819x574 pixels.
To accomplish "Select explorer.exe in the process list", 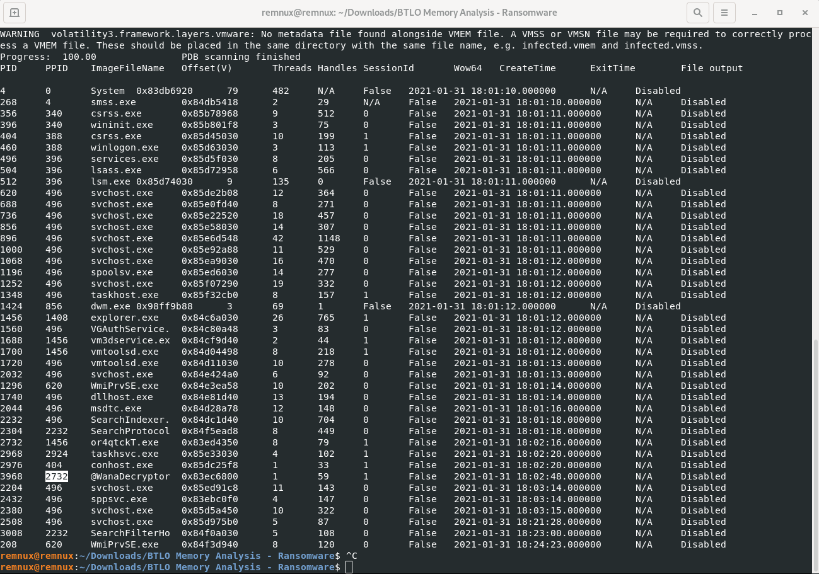I will [125, 318].
